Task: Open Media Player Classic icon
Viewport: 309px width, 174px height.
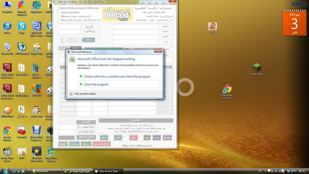Action: click(7, 154)
